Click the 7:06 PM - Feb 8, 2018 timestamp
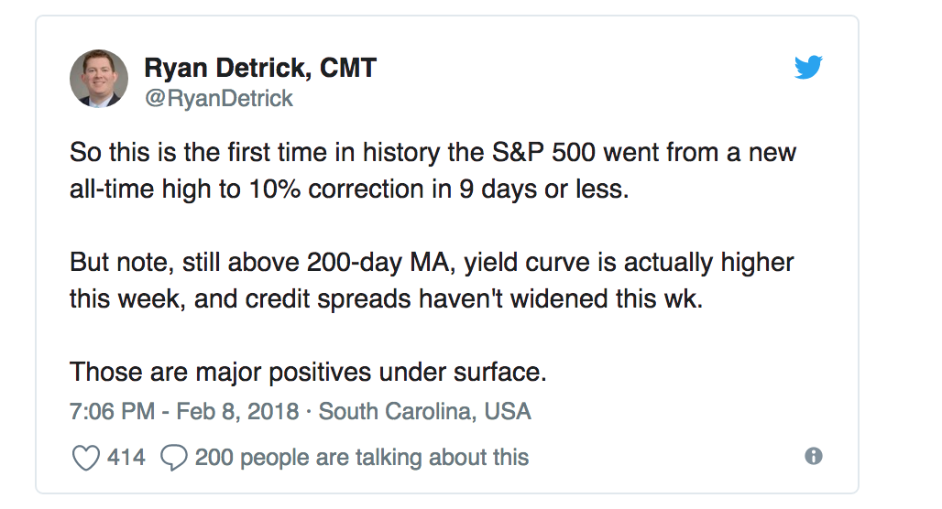This screenshot has height=509, width=942. (x=184, y=411)
